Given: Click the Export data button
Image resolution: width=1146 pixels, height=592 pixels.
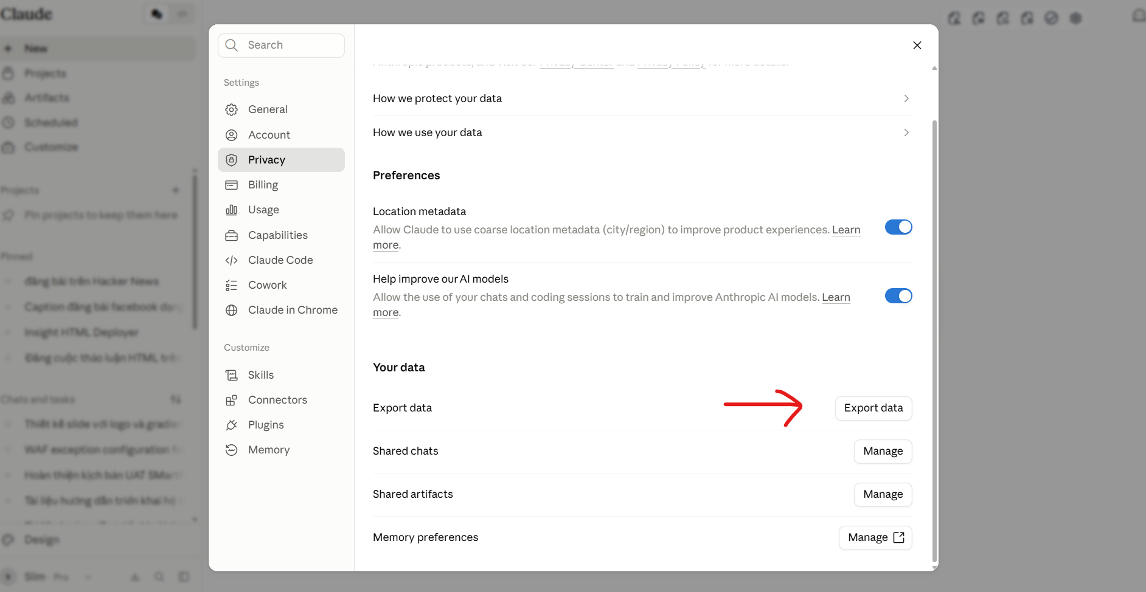Looking at the screenshot, I should pyautogui.click(x=873, y=408).
